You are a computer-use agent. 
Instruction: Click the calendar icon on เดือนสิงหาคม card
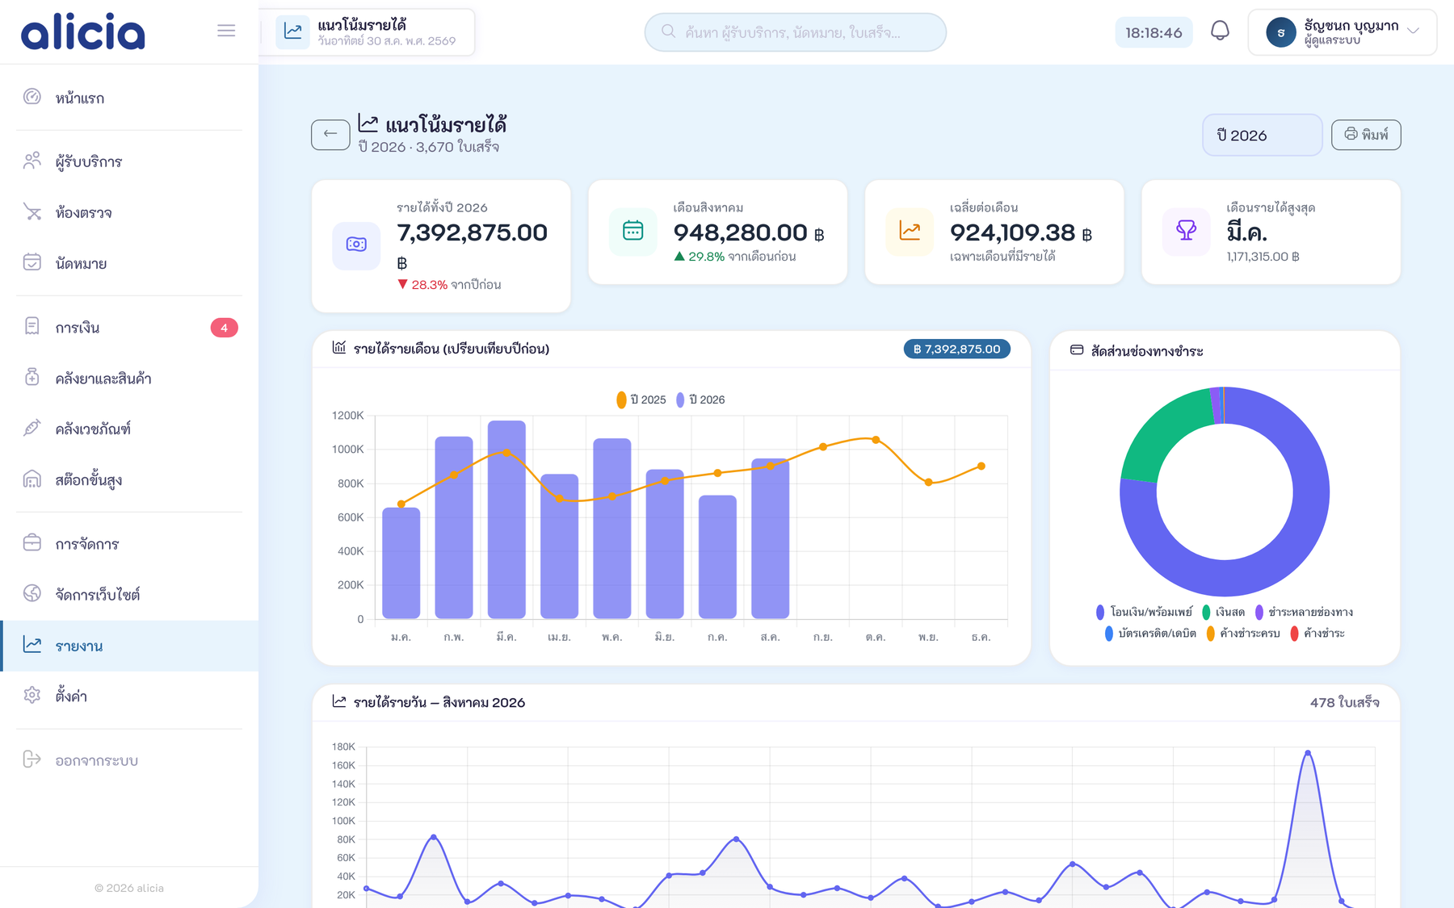pos(633,232)
